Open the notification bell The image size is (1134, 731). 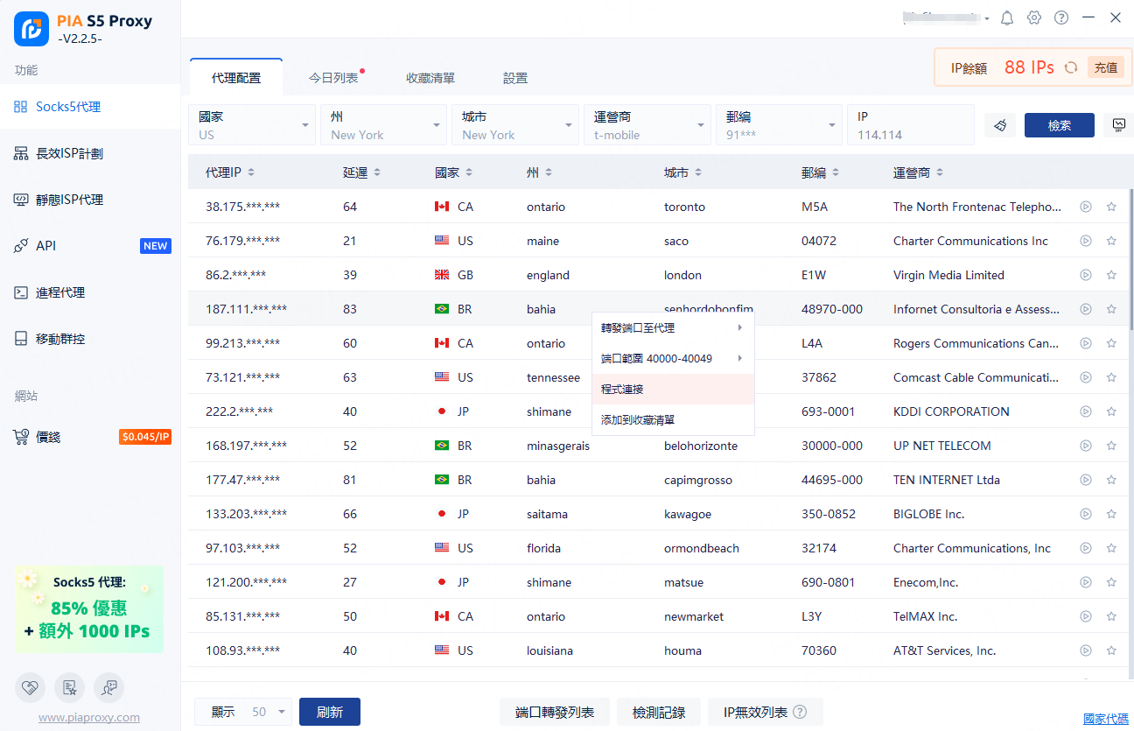(1007, 18)
